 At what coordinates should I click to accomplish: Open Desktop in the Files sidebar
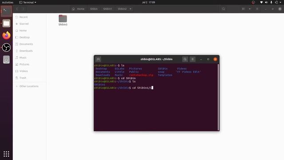click(x=30, y=37)
